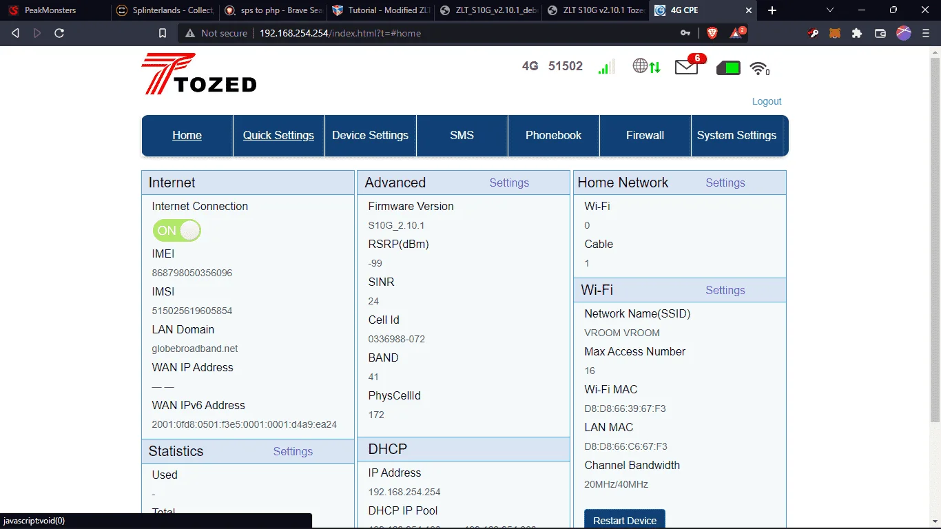Screen dimensions: 941x529
Task: Close the 4G CPE tab
Action: pyautogui.click(x=749, y=10)
